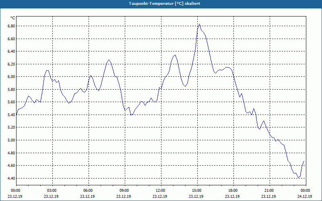Click the chart title 'Taupunkt-Temperatur [°C] skaliert'
This screenshot has width=322, height=201.
(165, 4)
